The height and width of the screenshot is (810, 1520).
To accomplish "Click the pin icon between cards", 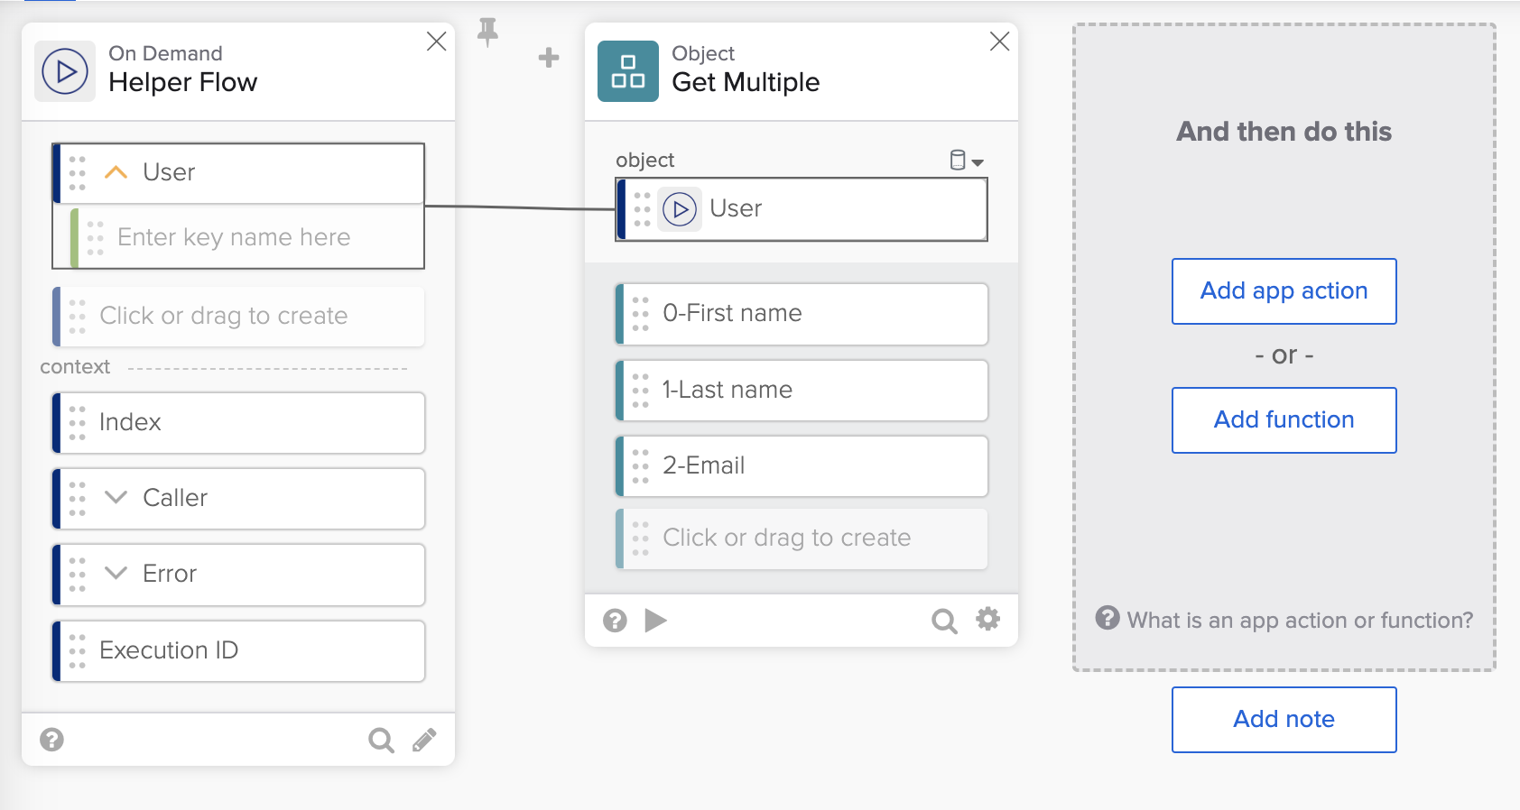I will (487, 32).
